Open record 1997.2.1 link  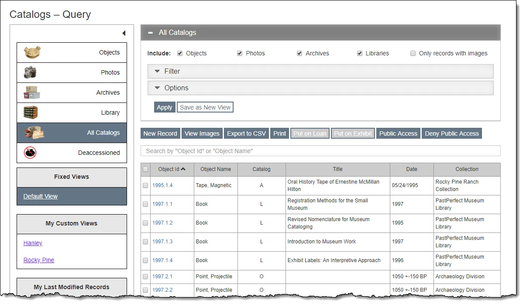pyautogui.click(x=162, y=277)
